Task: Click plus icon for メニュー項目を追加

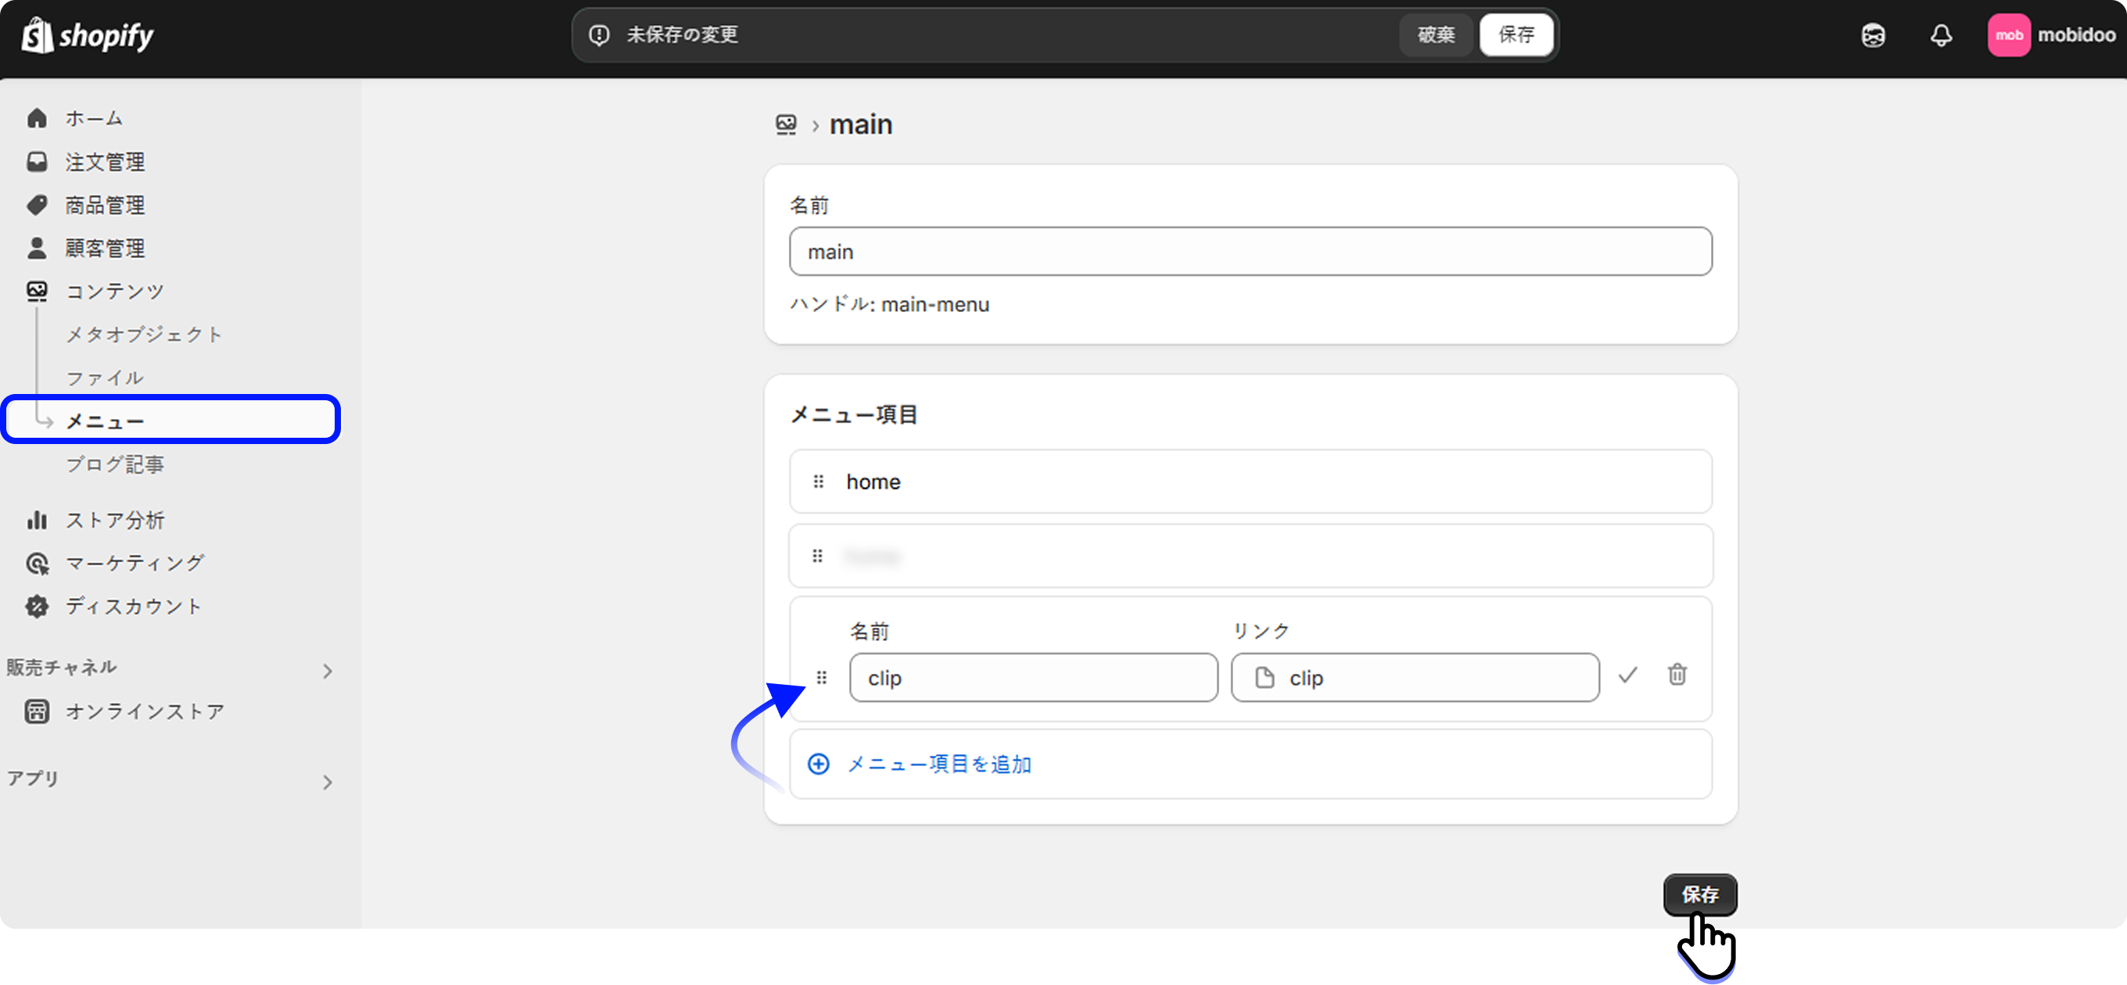Action: pos(817,764)
